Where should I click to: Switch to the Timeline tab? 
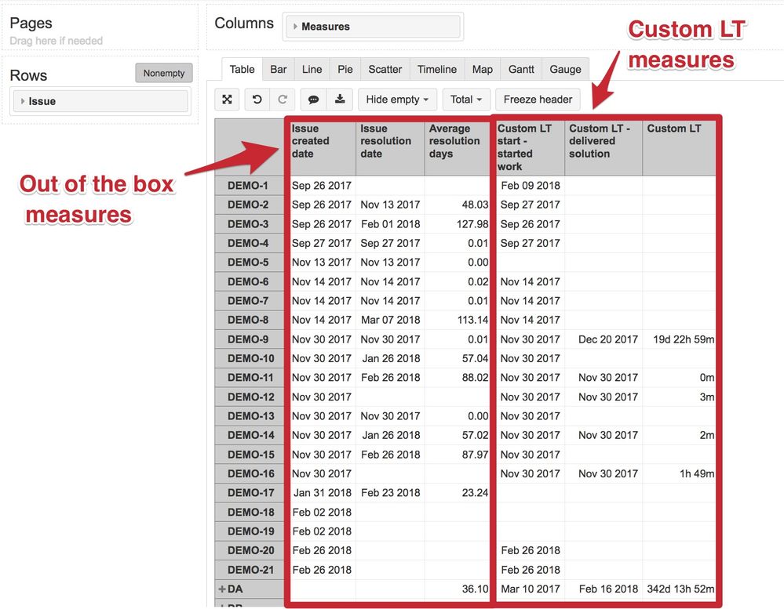tap(437, 70)
